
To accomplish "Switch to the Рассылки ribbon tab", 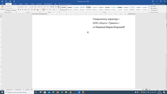I will pos(39,4).
